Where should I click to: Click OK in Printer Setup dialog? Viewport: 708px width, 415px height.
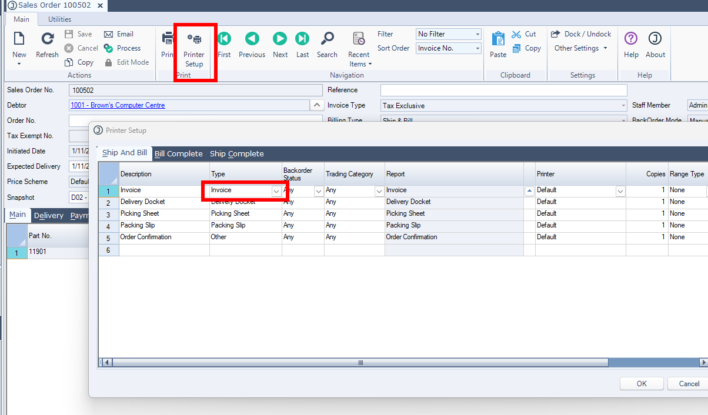pyautogui.click(x=642, y=384)
